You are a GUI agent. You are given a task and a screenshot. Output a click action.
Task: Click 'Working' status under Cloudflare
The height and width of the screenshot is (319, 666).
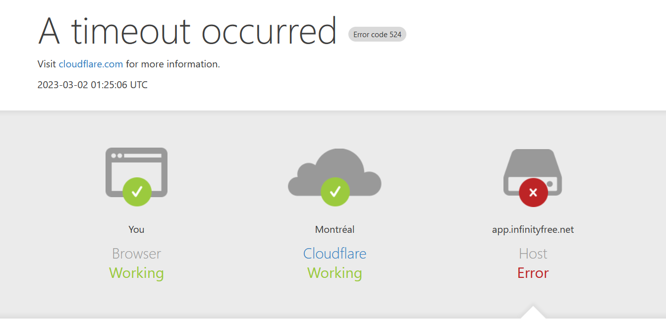[x=334, y=273]
